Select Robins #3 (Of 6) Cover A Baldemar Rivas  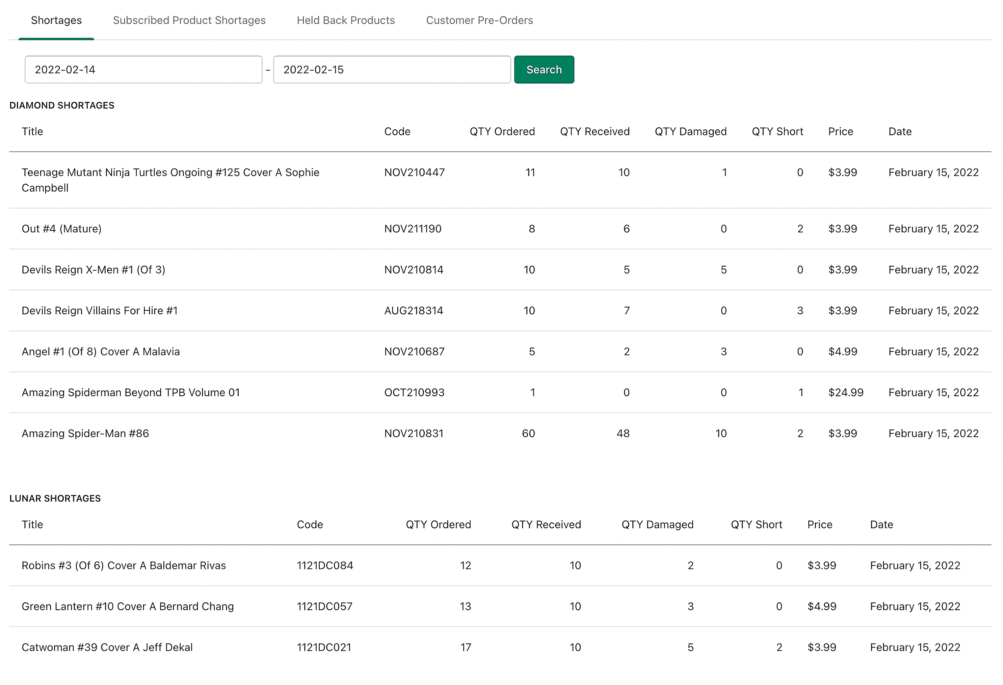pyautogui.click(x=124, y=566)
